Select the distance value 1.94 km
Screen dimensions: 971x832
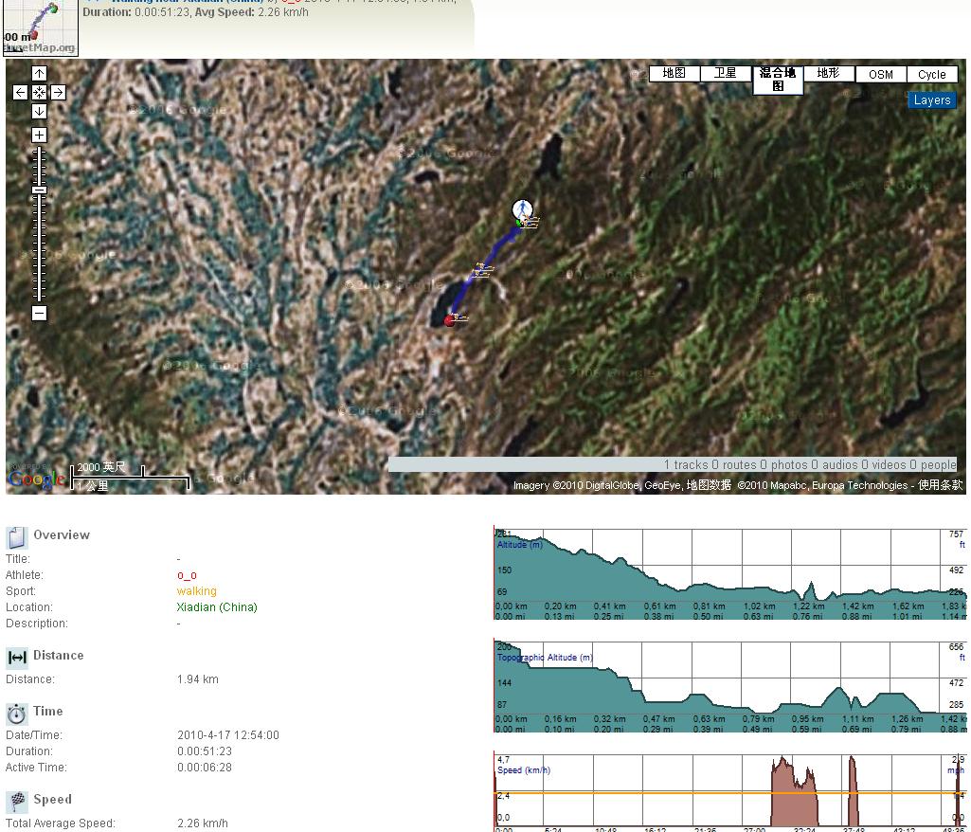198,679
